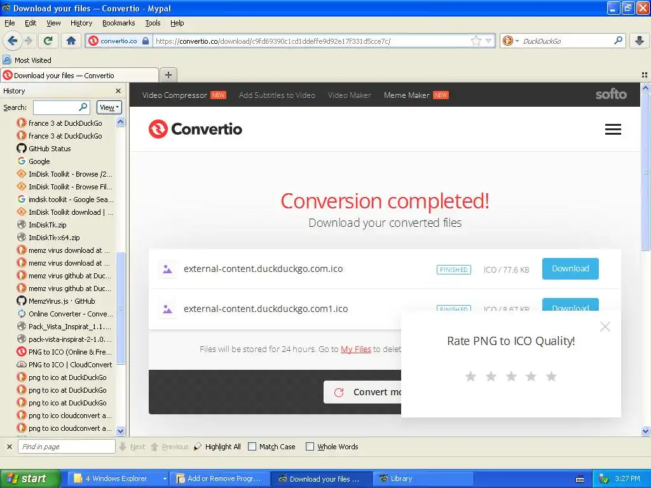Rate four stars for conversion quality

coord(531,376)
